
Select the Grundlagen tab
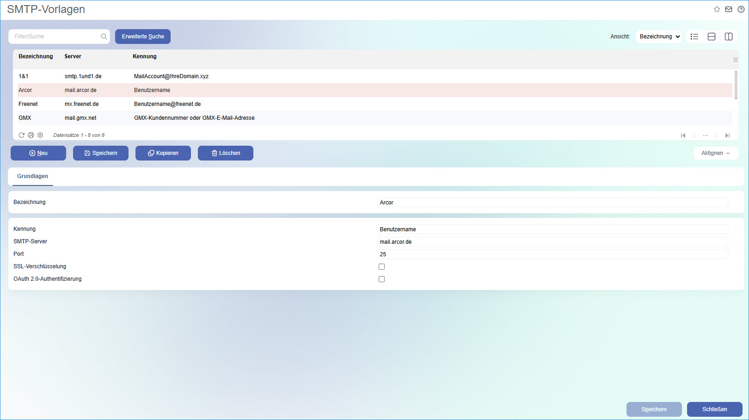coord(33,176)
